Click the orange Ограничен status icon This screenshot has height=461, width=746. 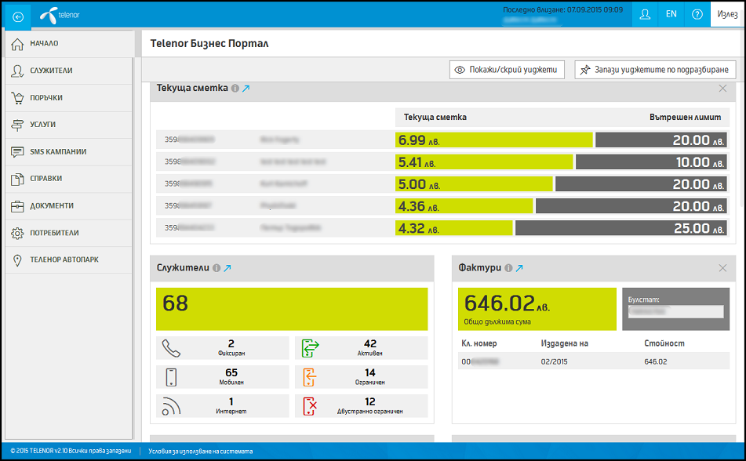309,377
